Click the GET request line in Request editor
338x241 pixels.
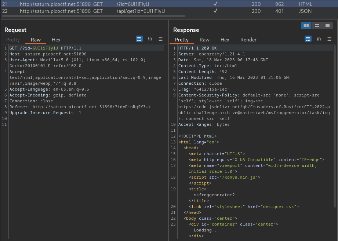click(x=45, y=48)
